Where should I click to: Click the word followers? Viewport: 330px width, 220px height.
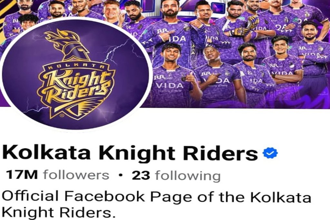tap(76, 175)
